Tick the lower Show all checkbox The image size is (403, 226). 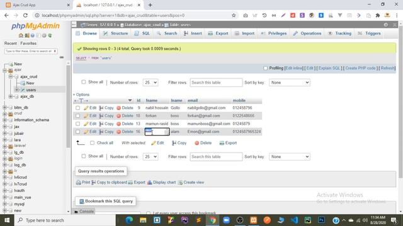[x=84, y=156]
